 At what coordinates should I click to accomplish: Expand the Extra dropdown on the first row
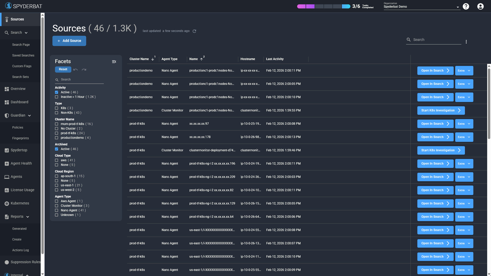tap(464, 71)
